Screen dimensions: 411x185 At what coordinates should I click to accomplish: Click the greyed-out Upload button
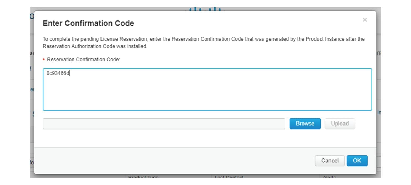pos(340,124)
